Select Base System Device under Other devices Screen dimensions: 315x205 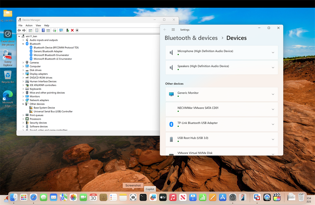pos(44,108)
